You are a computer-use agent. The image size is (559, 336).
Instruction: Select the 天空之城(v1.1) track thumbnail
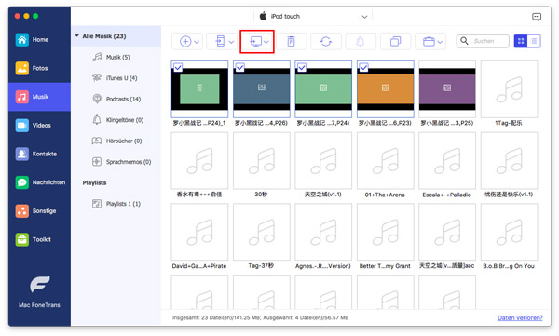coord(323,161)
